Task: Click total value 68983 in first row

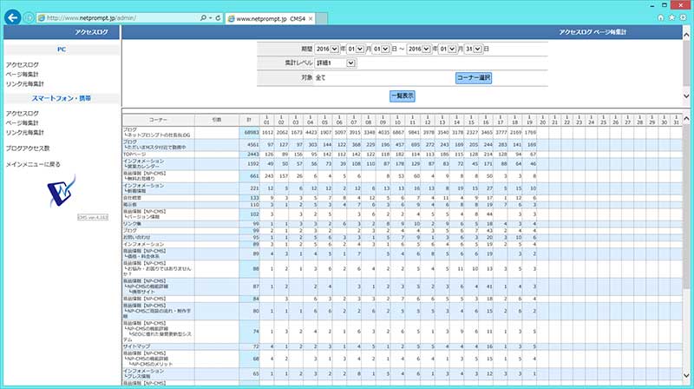Action: (251, 133)
